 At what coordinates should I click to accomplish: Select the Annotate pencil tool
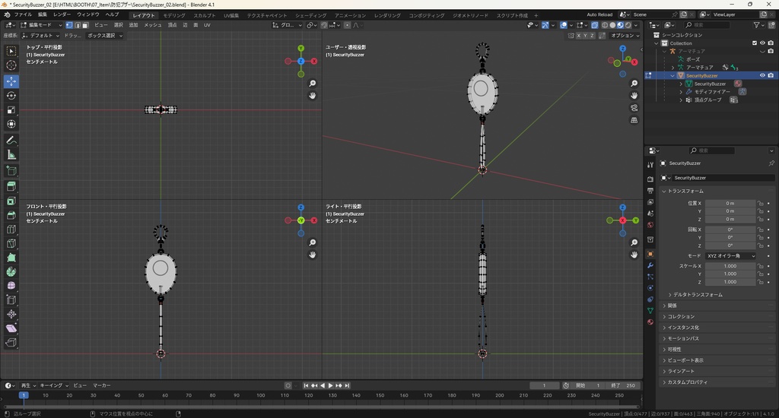pyautogui.click(x=11, y=141)
